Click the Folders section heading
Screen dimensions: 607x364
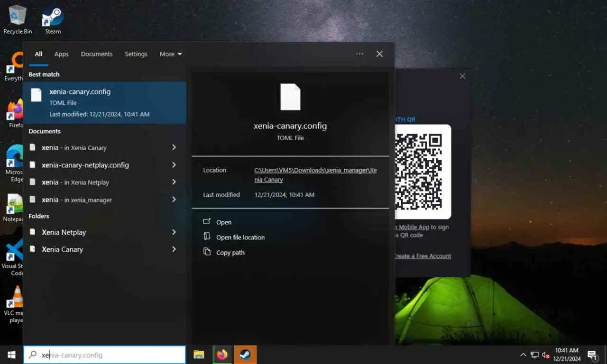coord(39,216)
